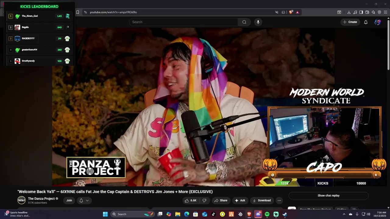390x219 pixels.
Task: Click the YouTube search magnifier button
Action: tap(244, 22)
